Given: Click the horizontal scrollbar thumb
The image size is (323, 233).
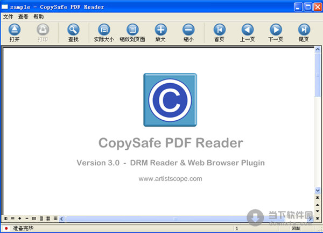Looking at the screenshot, I should (175, 219).
